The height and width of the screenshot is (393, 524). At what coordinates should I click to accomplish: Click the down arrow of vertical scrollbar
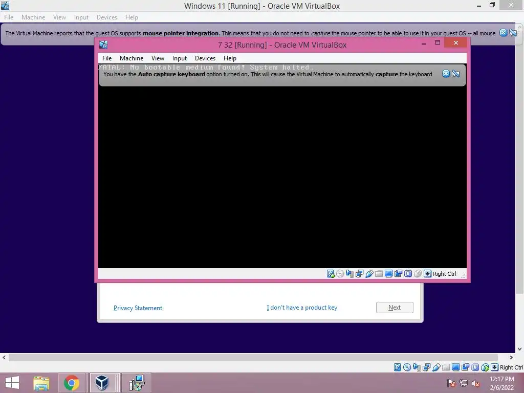pos(520,348)
